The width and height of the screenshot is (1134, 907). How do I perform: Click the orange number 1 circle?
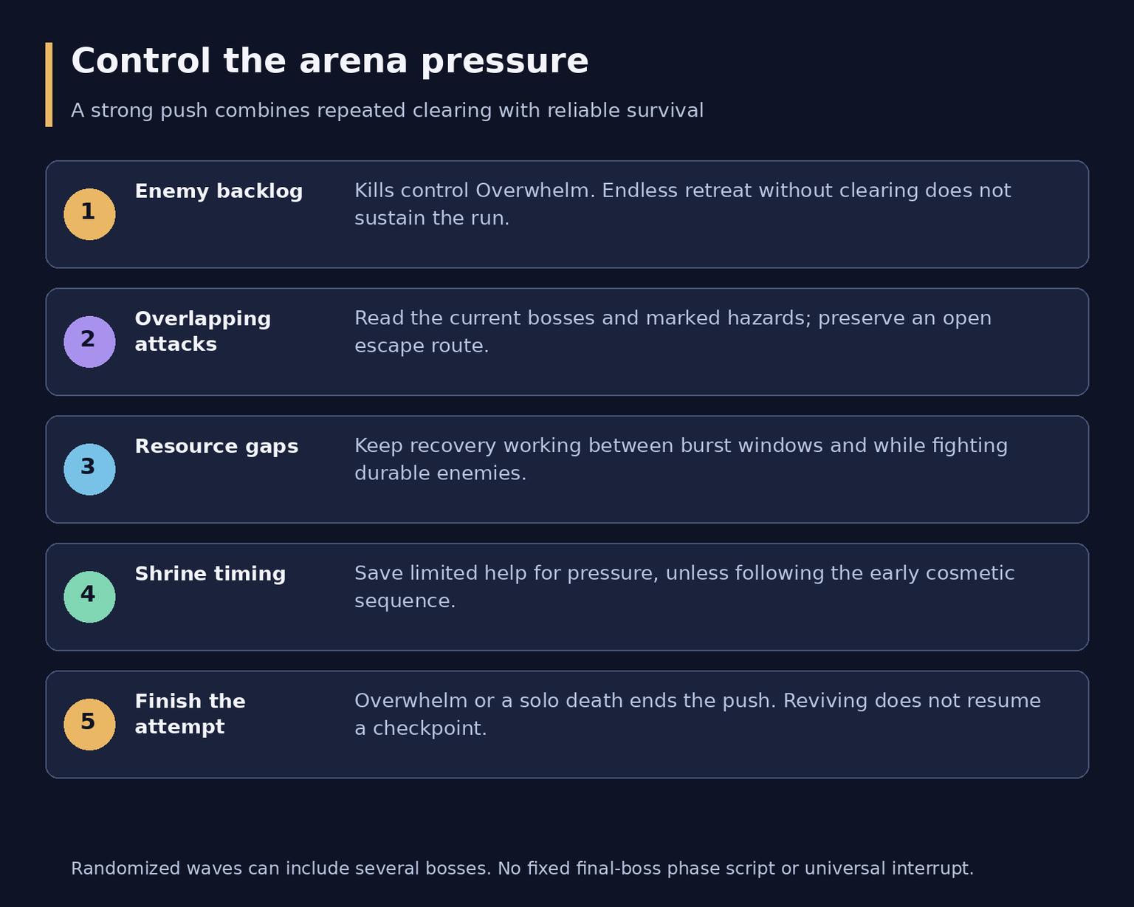click(x=89, y=214)
